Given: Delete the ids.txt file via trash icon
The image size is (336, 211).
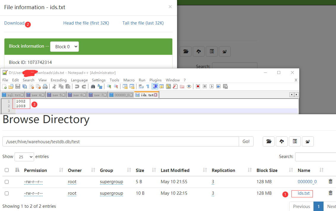Looking at the screenshot, I should [330, 193].
